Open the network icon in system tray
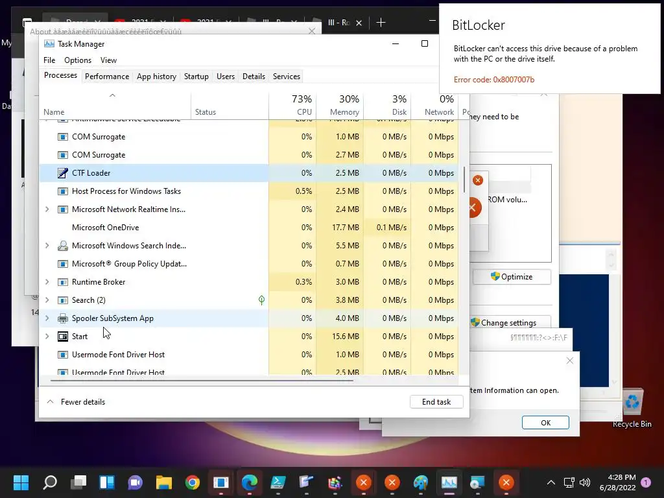Screen dimensions: 664x498 [x=569, y=482]
